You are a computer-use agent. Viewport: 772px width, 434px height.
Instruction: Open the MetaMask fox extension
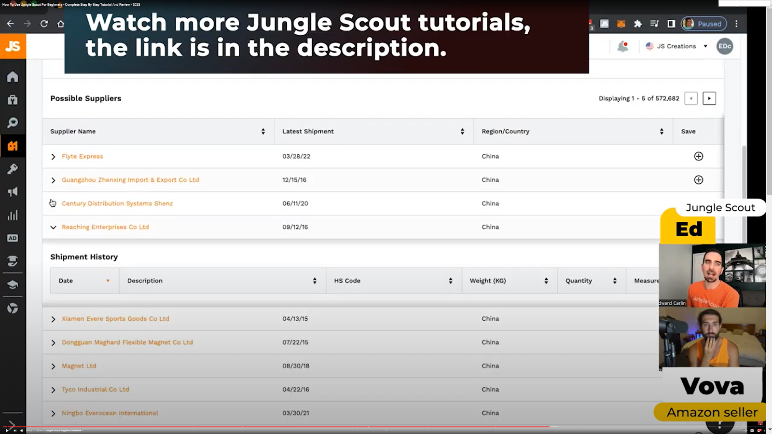pos(621,24)
